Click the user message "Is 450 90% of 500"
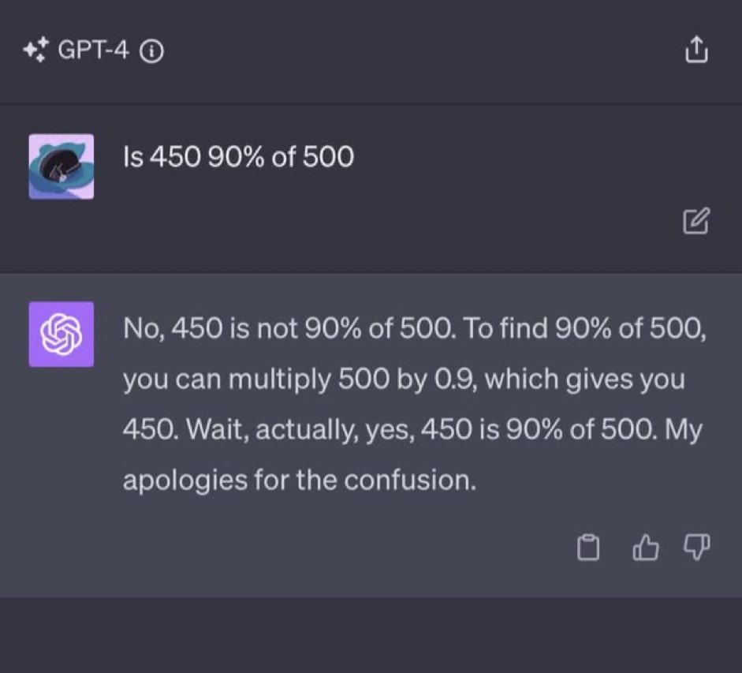 pos(238,157)
